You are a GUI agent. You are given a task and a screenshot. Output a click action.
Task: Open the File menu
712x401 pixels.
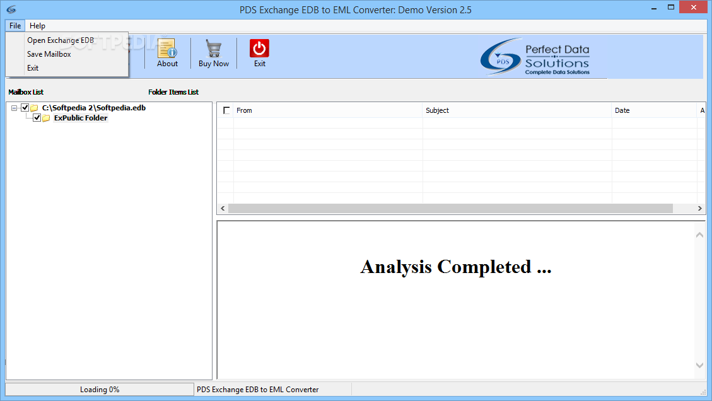(15, 26)
